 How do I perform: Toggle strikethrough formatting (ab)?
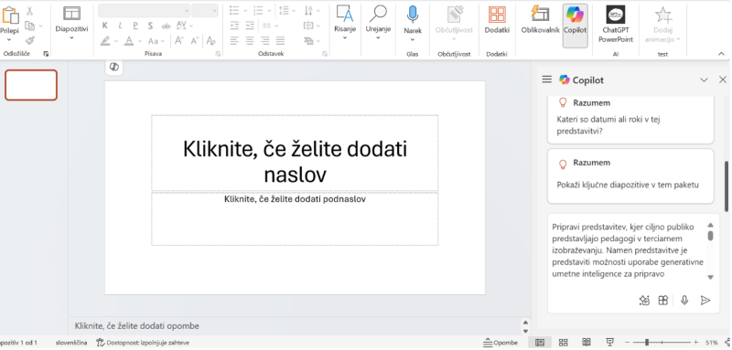[x=166, y=26]
